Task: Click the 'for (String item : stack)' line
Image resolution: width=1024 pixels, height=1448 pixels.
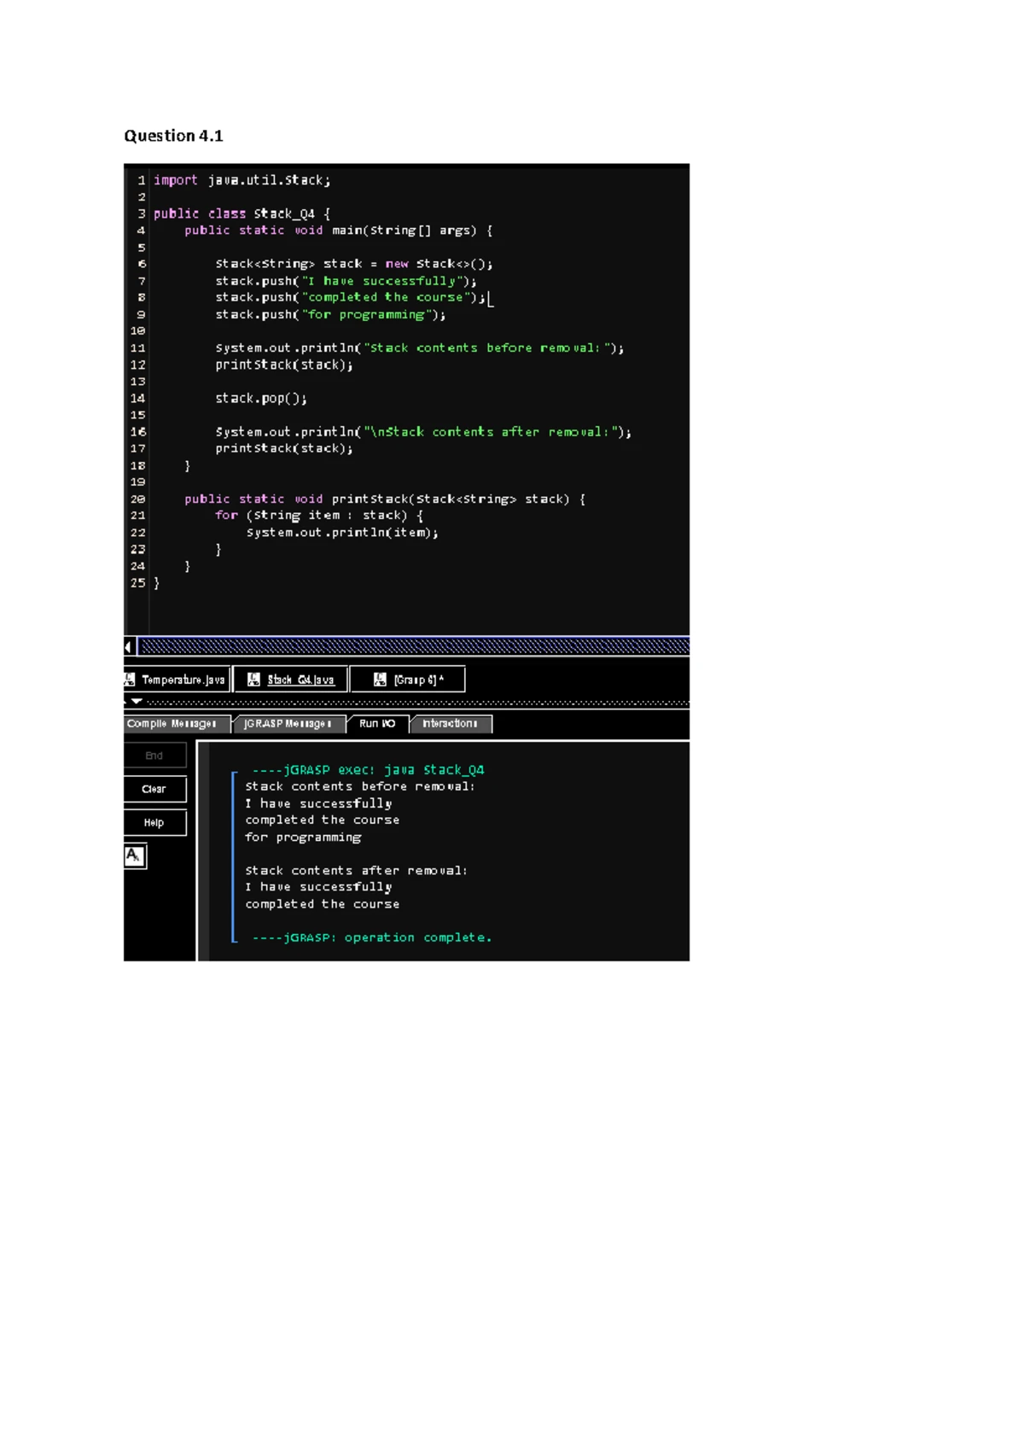Action: click(319, 516)
